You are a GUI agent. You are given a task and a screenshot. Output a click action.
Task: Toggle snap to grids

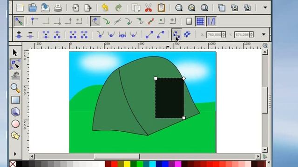tap(200, 21)
